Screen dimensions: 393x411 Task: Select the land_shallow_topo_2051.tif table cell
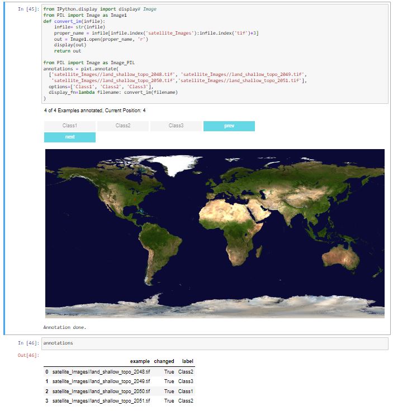pyautogui.click(x=101, y=401)
